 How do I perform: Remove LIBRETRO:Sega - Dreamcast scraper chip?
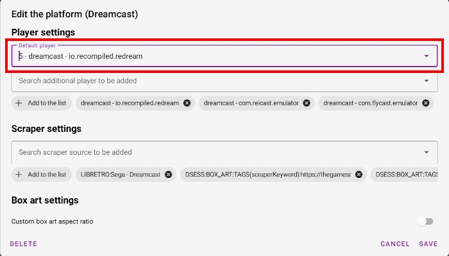coord(168,174)
